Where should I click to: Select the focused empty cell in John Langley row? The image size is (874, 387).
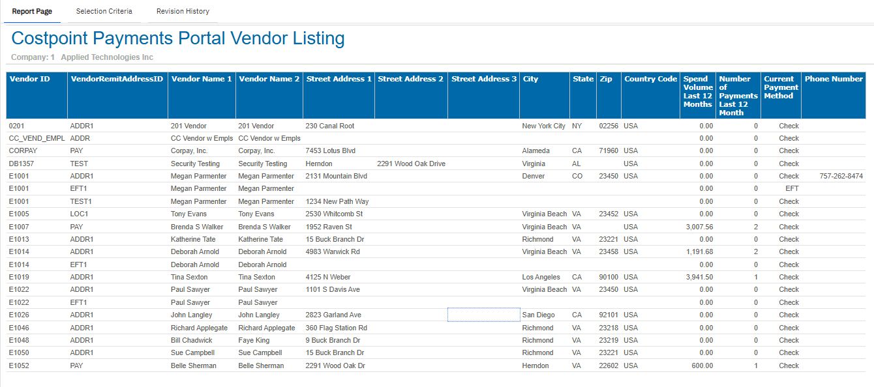click(483, 315)
